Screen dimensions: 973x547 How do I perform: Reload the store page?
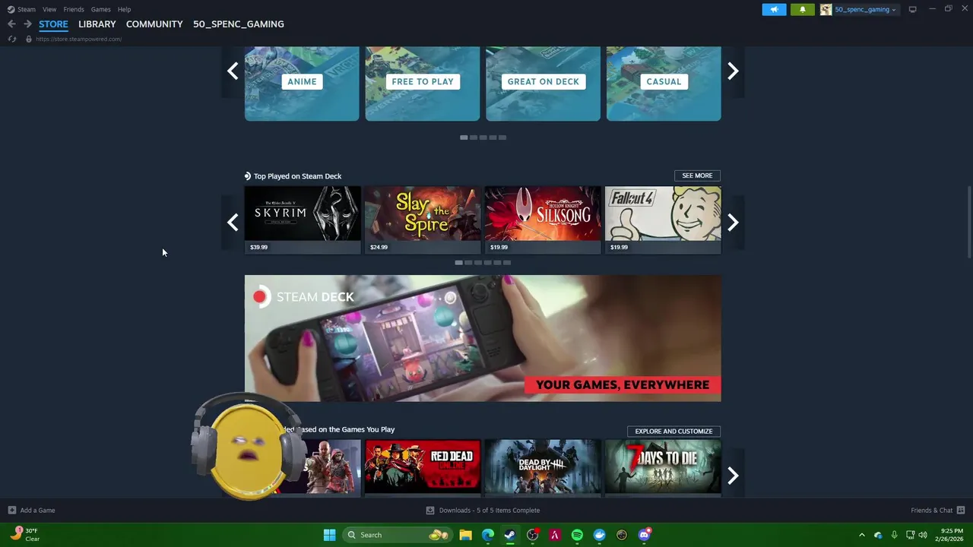[11, 39]
